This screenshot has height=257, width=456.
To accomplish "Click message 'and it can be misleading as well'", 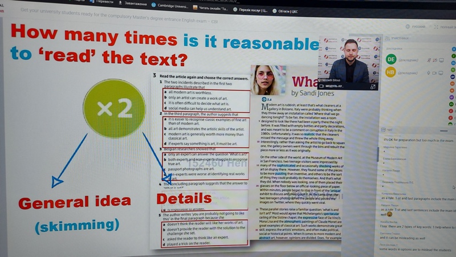I will (402, 238).
